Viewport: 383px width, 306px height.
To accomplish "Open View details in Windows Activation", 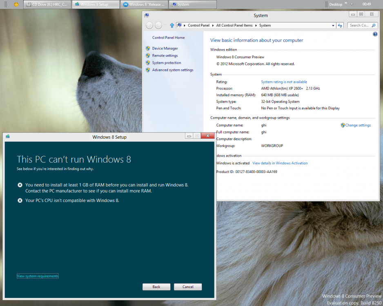I will coord(280,163).
